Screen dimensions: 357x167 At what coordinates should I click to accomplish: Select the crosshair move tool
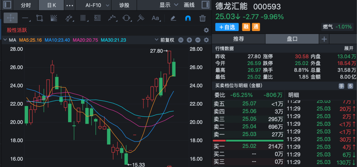click(11, 18)
